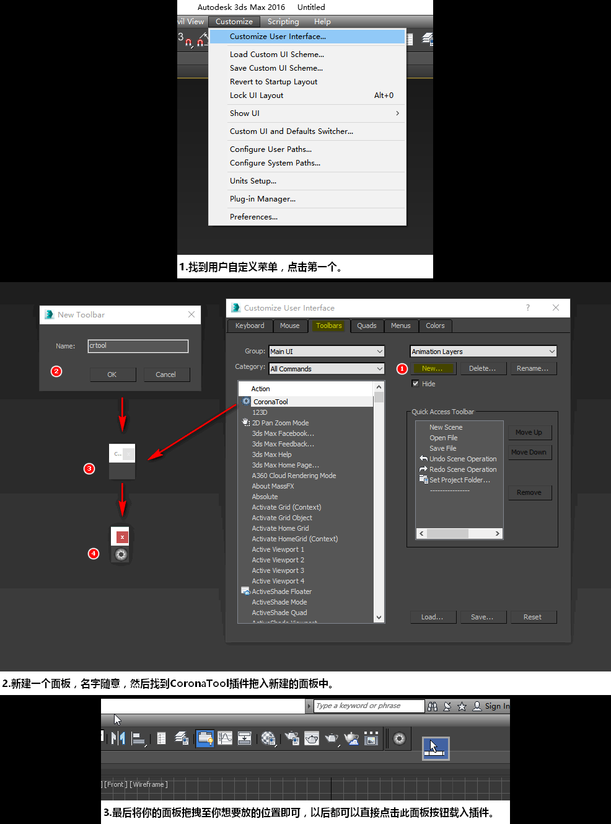611x824 pixels.
Task: Open the Scripting menu
Action: (x=283, y=22)
